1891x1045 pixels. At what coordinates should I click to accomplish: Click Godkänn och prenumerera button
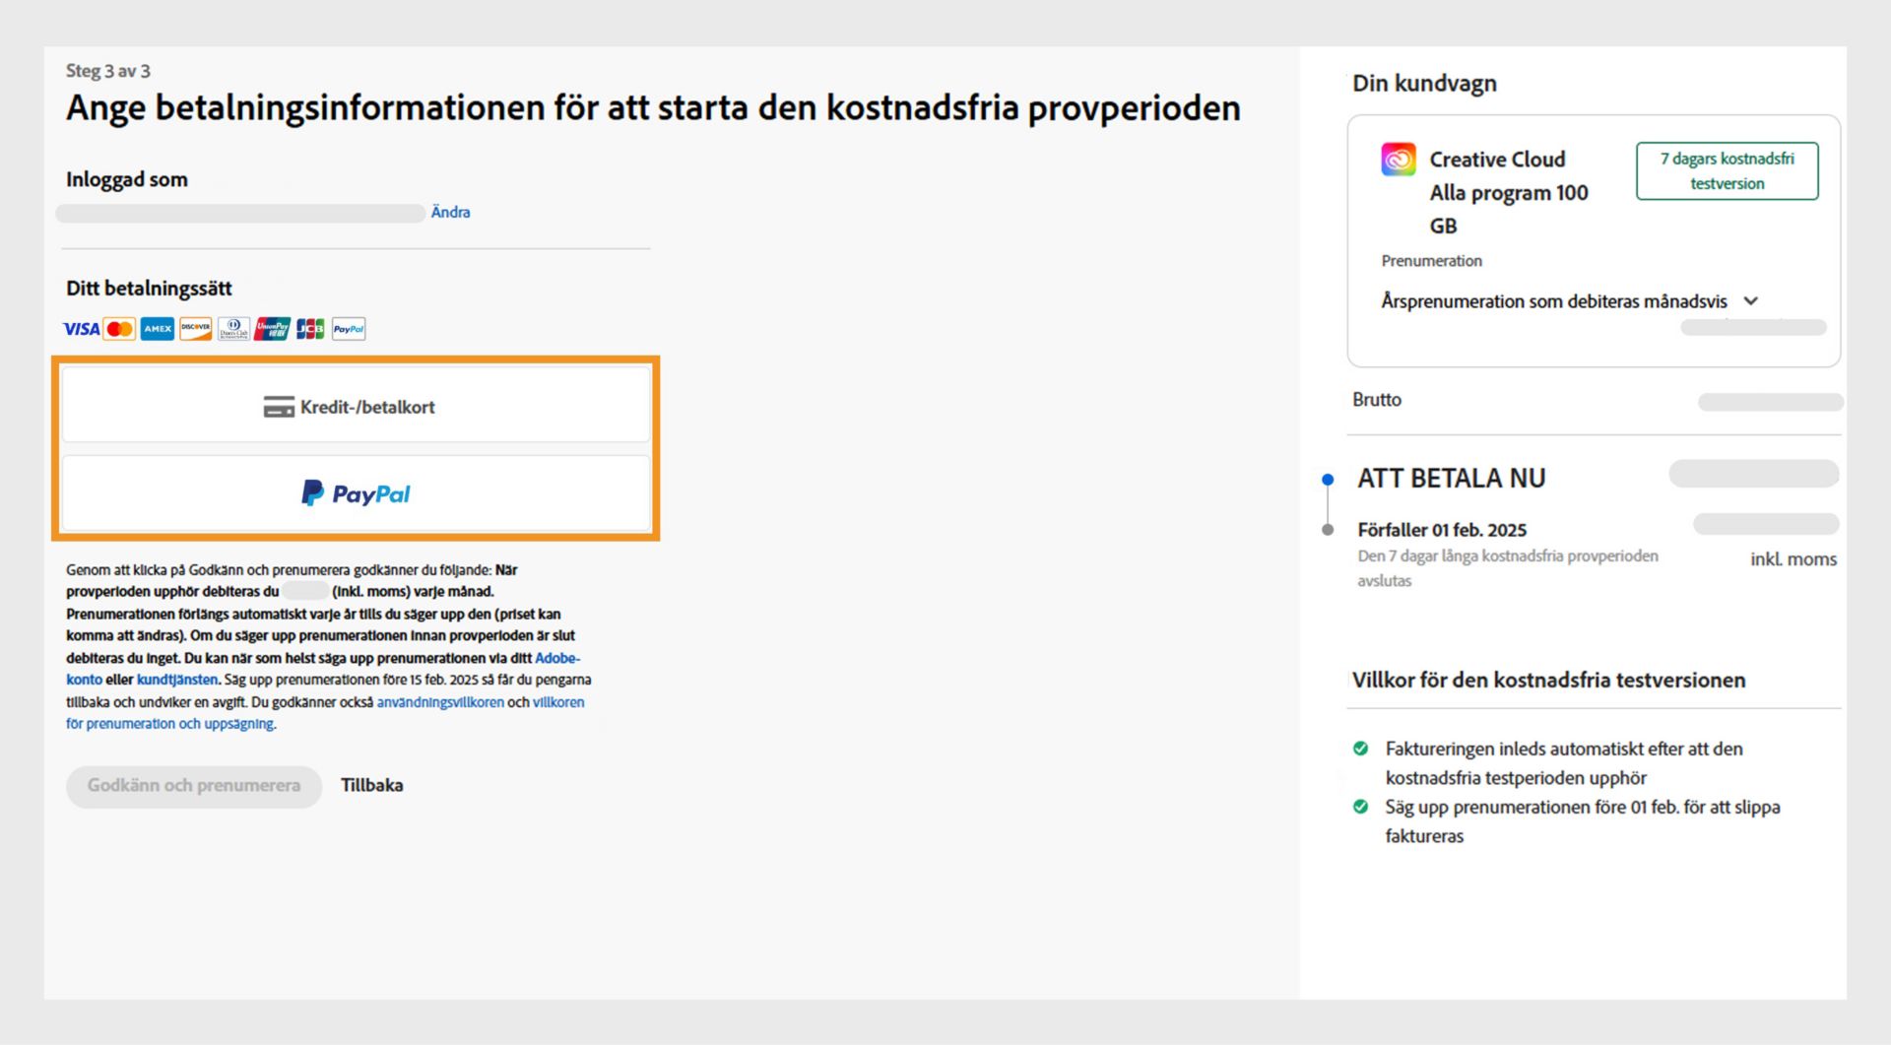tap(194, 786)
